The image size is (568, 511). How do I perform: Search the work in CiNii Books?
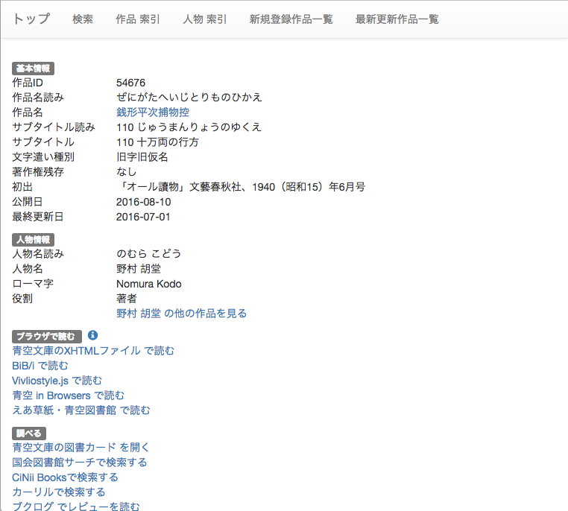(66, 477)
